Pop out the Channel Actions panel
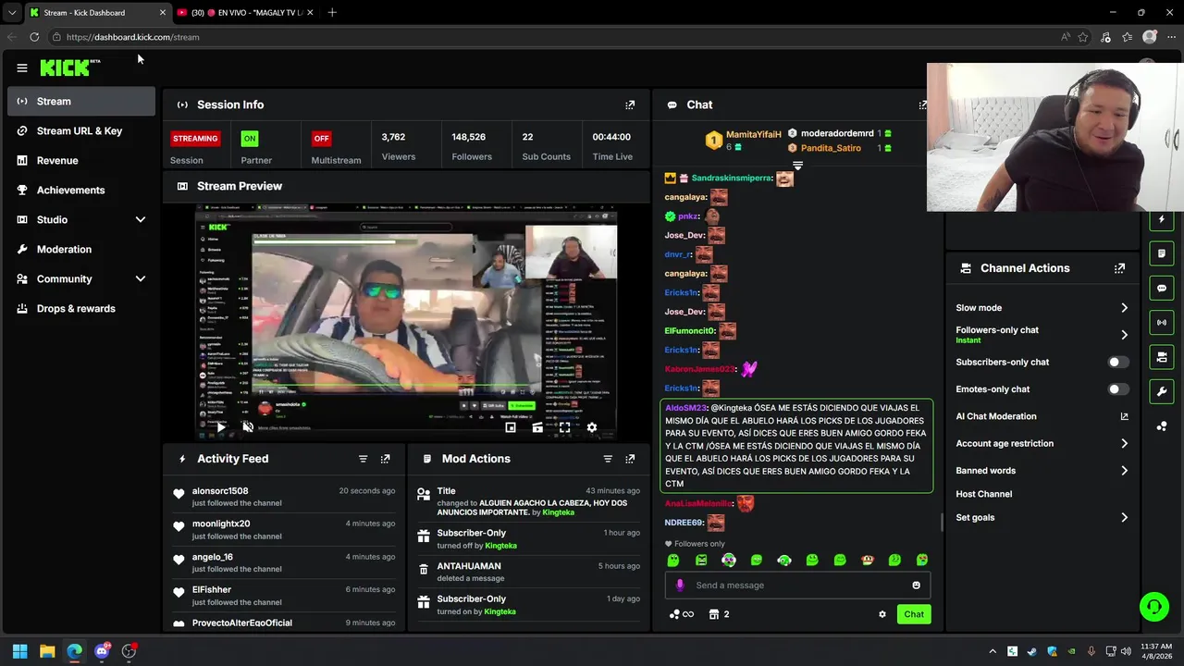1184x666 pixels. pos(1119,268)
